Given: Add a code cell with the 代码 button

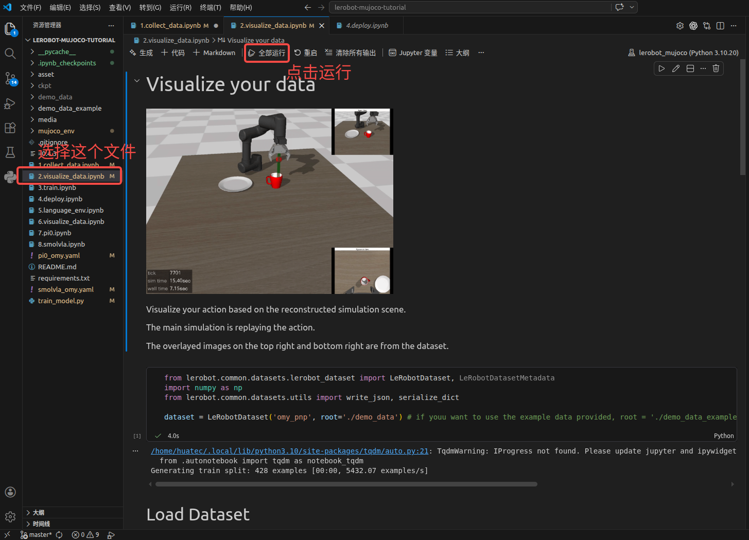Looking at the screenshot, I should click(x=173, y=53).
